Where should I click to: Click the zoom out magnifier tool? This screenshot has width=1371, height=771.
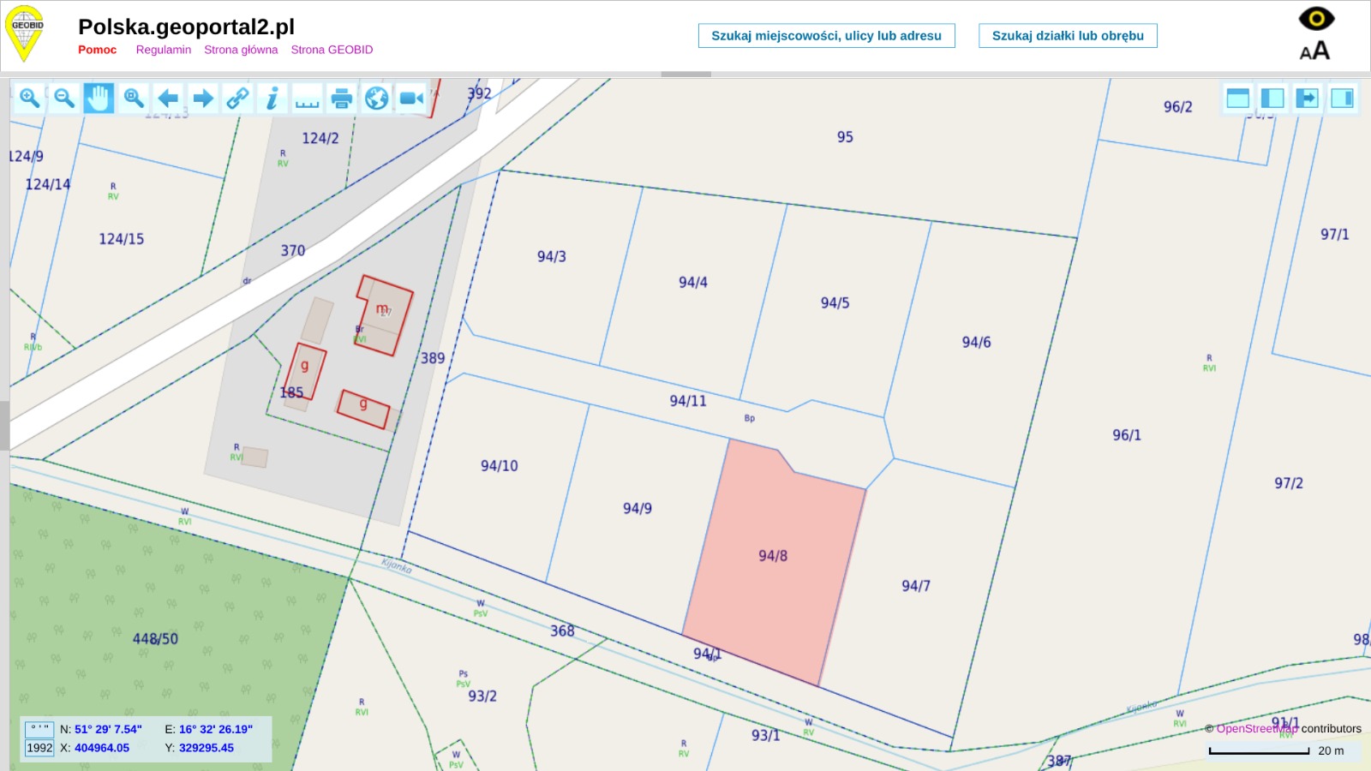pyautogui.click(x=64, y=99)
